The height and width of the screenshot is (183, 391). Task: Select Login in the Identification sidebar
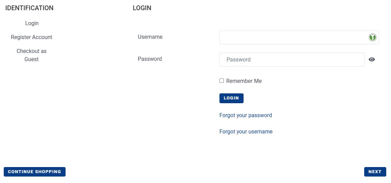tap(32, 23)
